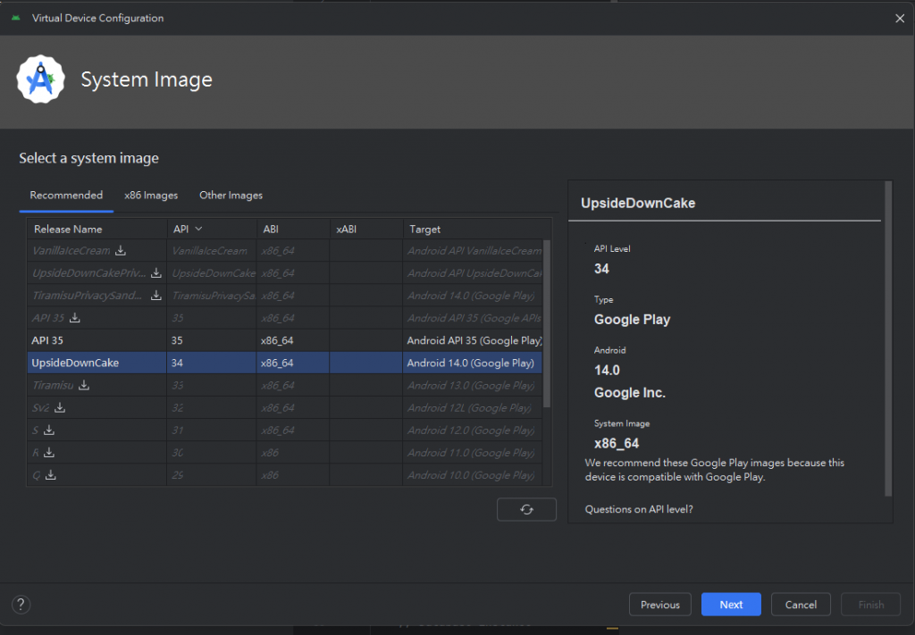Viewport: 915px width, 635px height.
Task: Click download icon next to greyed API 35
Action: (x=76, y=318)
